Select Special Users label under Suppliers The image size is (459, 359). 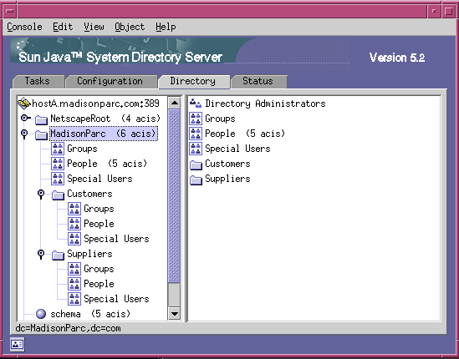(x=116, y=299)
